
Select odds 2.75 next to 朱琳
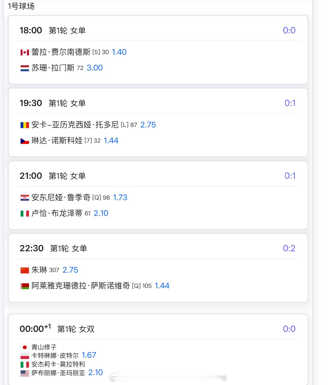(x=70, y=270)
